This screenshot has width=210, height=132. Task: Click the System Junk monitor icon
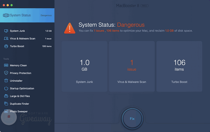point(6,31)
